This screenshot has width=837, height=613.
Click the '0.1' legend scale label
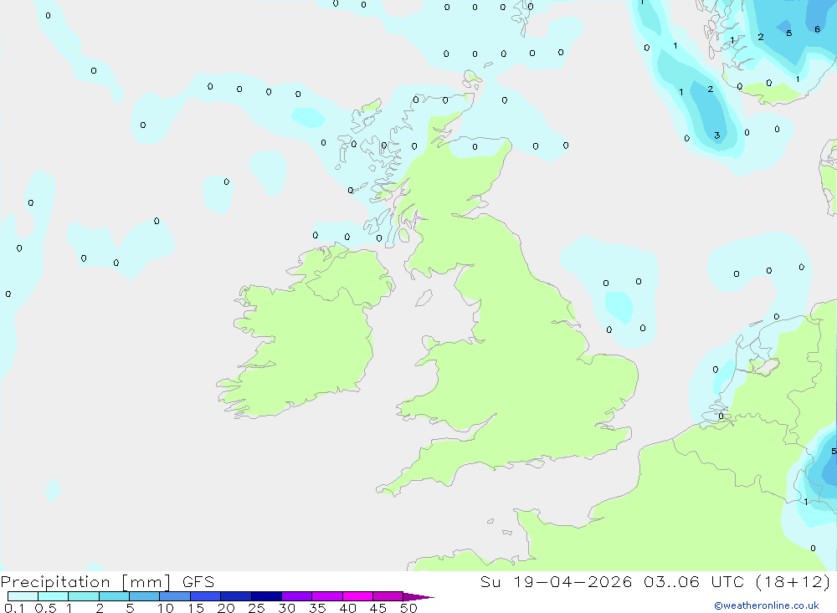pyautogui.click(x=14, y=608)
